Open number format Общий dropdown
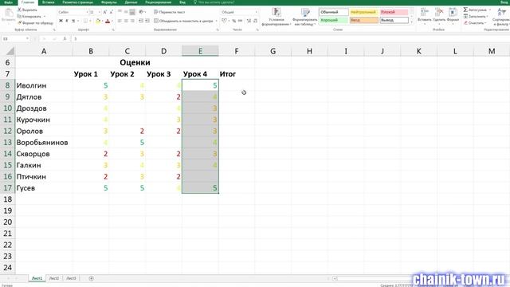 257,12
